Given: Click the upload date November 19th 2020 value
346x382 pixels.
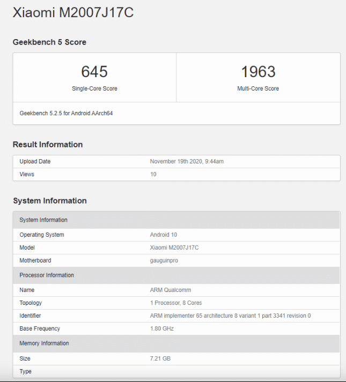Looking at the screenshot, I should pyautogui.click(x=194, y=161).
